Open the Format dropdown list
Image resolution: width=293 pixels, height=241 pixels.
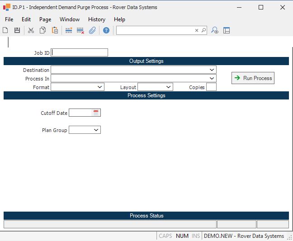[x=100, y=87]
